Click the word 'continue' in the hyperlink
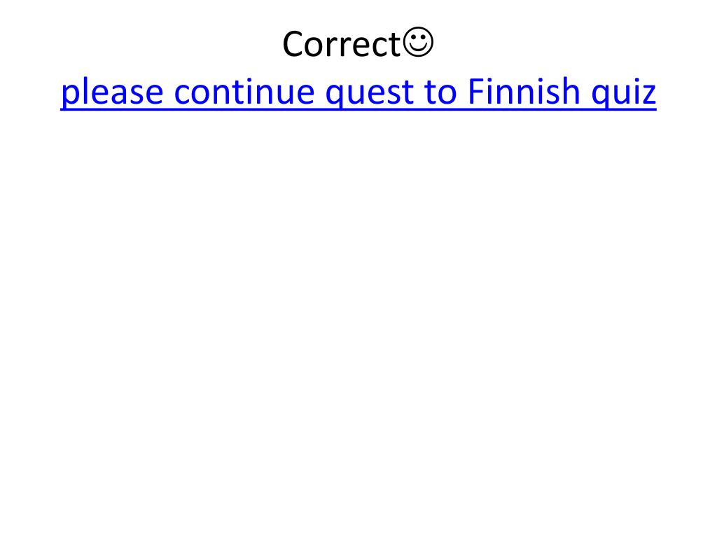The width and height of the screenshot is (717, 538). 244,92
